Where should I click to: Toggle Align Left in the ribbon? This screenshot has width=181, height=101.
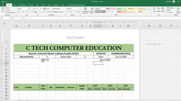point(40,12)
